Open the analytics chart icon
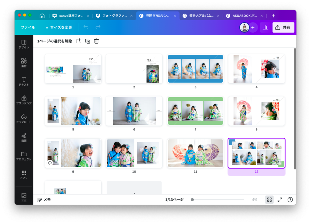Screen dimensions: 311x224 click(x=265, y=28)
